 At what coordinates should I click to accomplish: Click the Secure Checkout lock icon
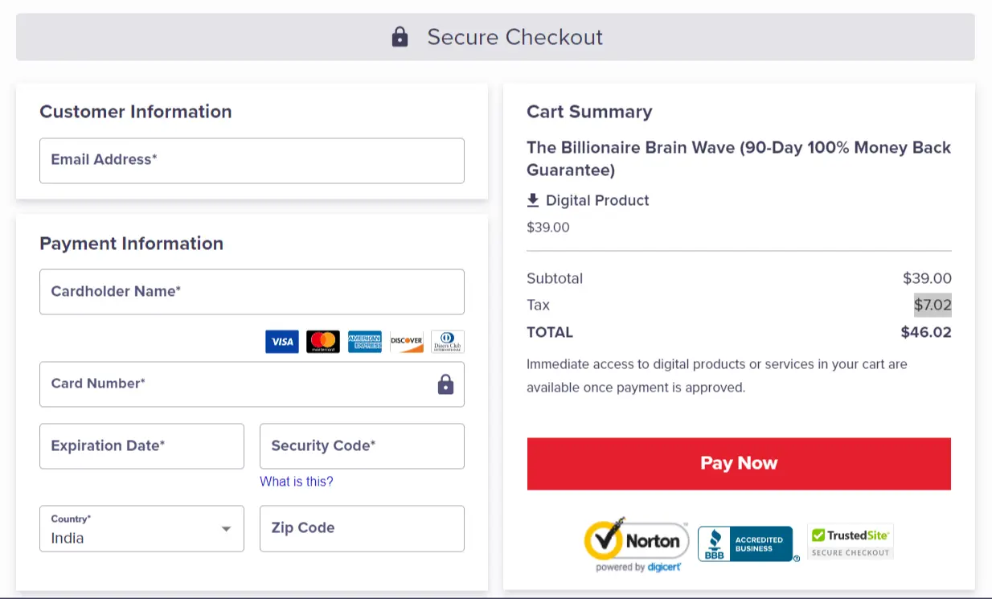coord(400,36)
